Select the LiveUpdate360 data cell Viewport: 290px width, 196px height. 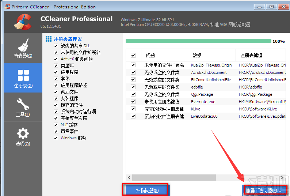click(204, 116)
